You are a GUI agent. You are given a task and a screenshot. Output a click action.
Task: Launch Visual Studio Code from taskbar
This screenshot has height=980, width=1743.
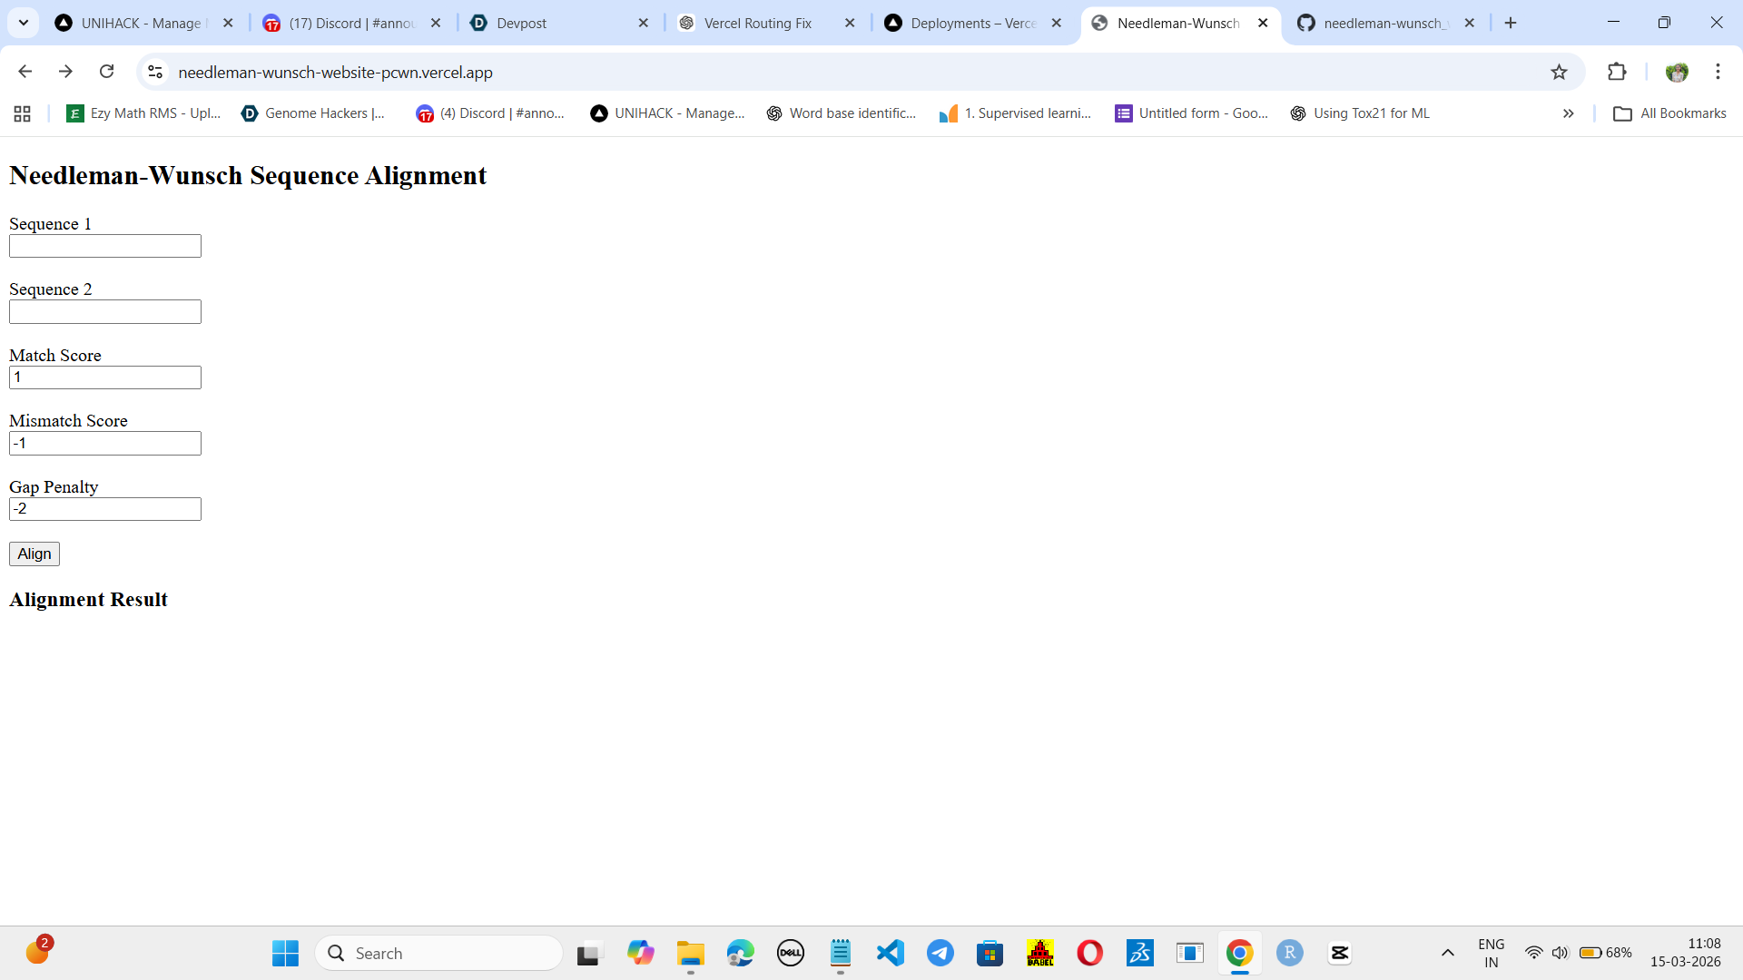891,953
